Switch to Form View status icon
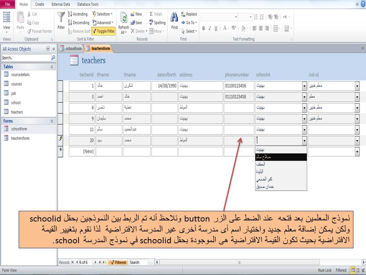 (353, 270)
